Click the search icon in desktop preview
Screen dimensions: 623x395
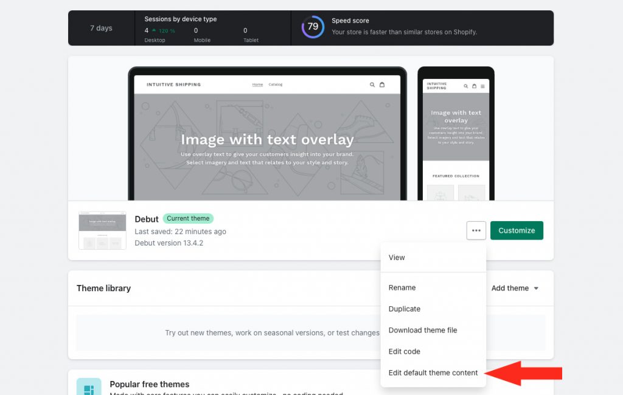[x=372, y=84]
